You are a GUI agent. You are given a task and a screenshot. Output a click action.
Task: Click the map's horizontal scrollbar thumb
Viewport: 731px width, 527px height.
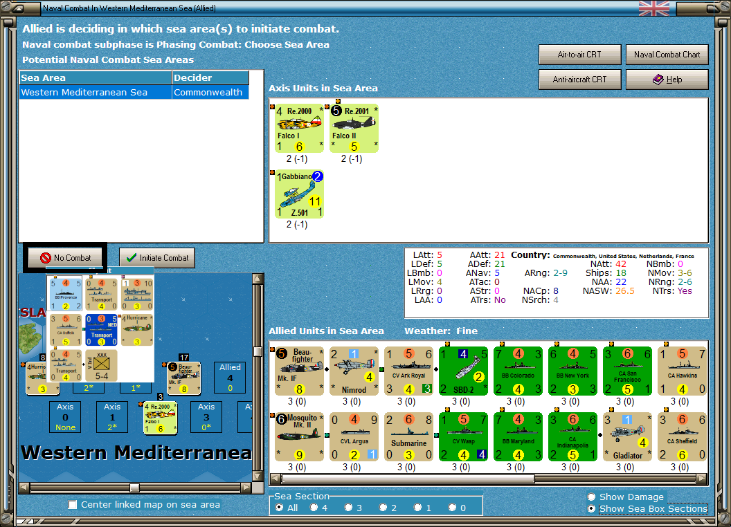(x=135, y=488)
